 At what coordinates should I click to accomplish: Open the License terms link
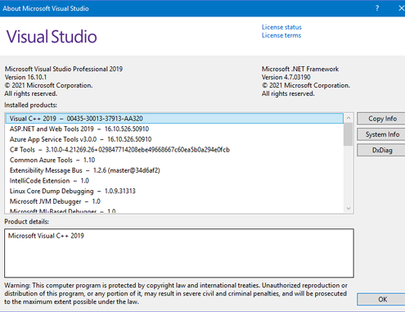pyautogui.click(x=281, y=35)
